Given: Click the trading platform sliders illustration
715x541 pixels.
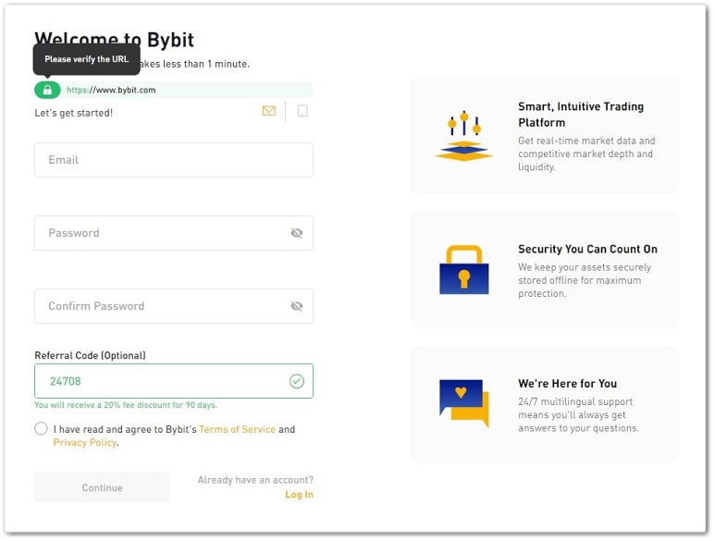Looking at the screenshot, I should coord(464,136).
